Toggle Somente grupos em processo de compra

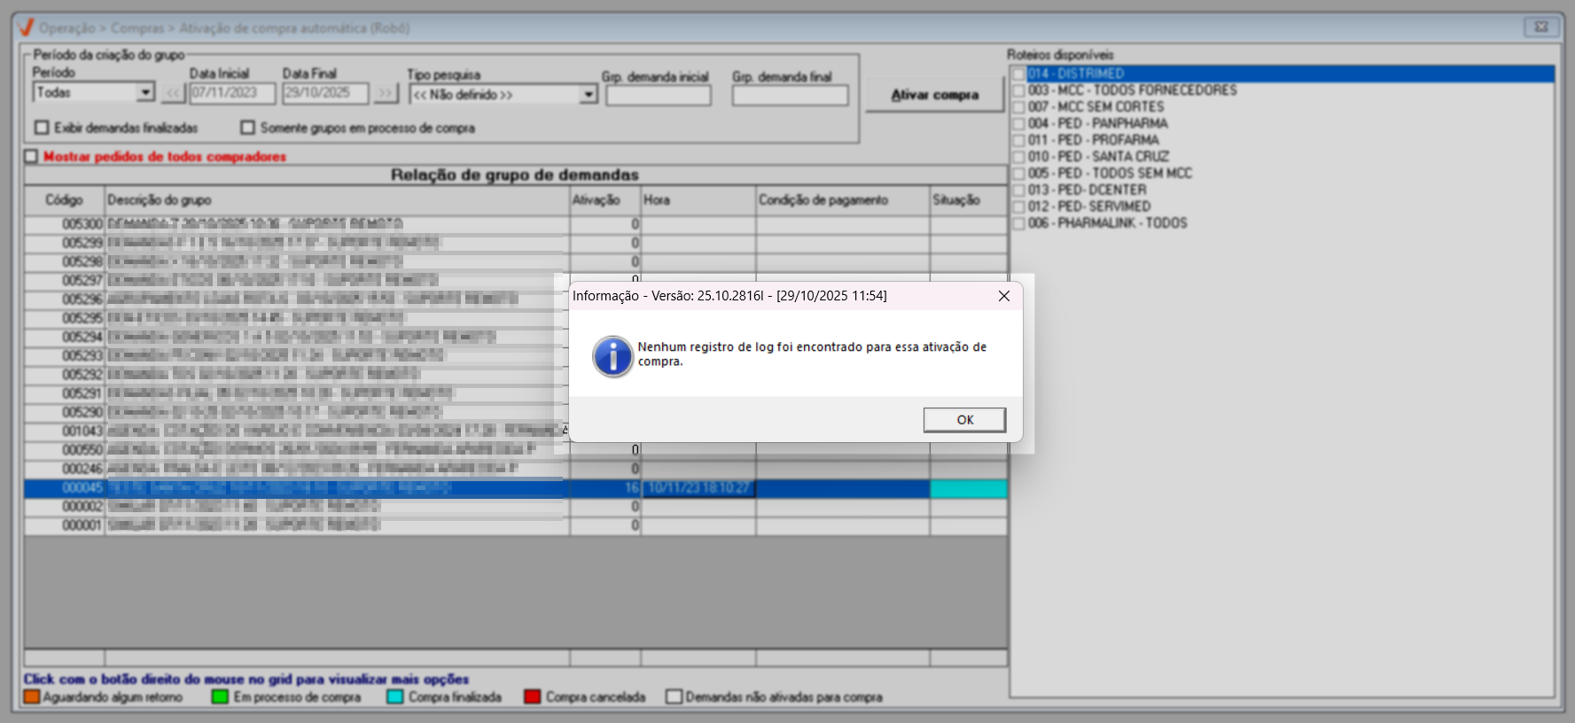[247, 128]
